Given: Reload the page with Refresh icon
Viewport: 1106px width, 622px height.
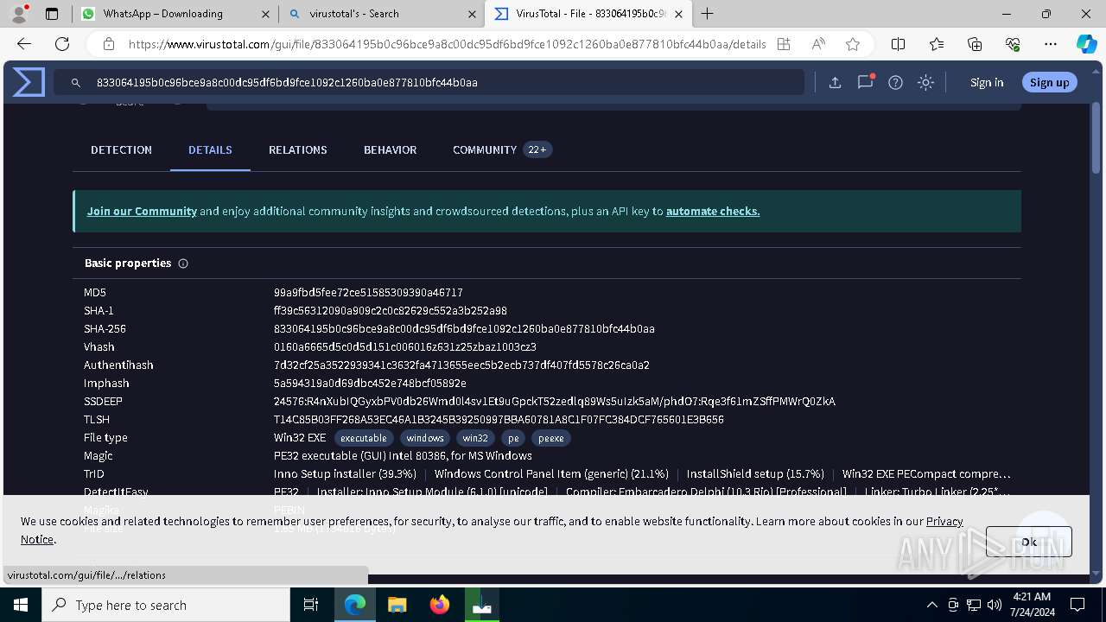Looking at the screenshot, I should (x=62, y=44).
